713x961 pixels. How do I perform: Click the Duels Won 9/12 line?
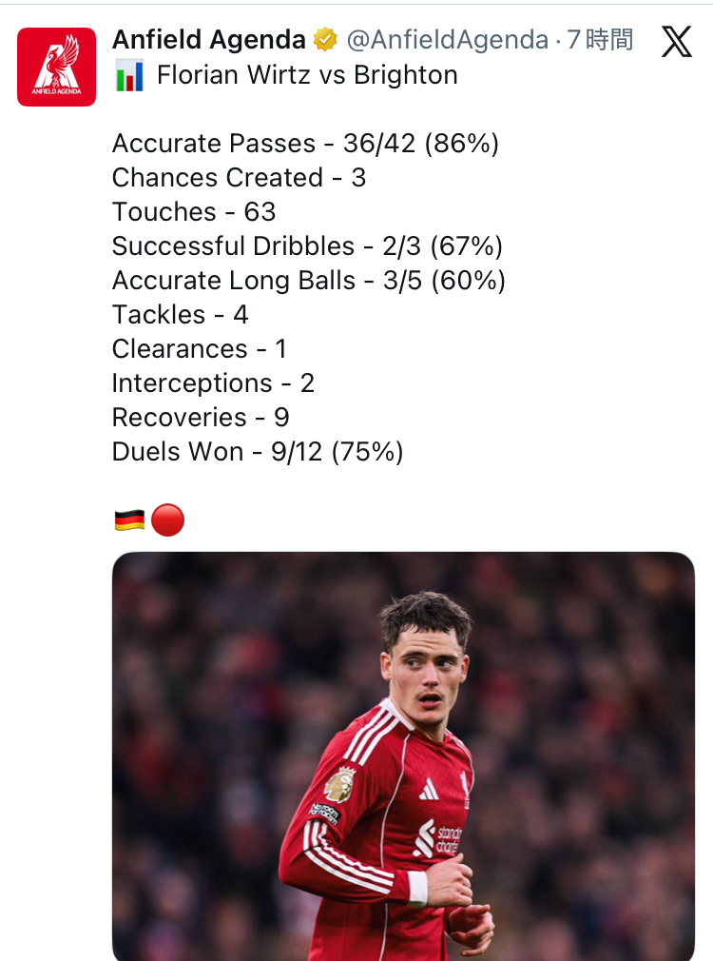point(258,452)
